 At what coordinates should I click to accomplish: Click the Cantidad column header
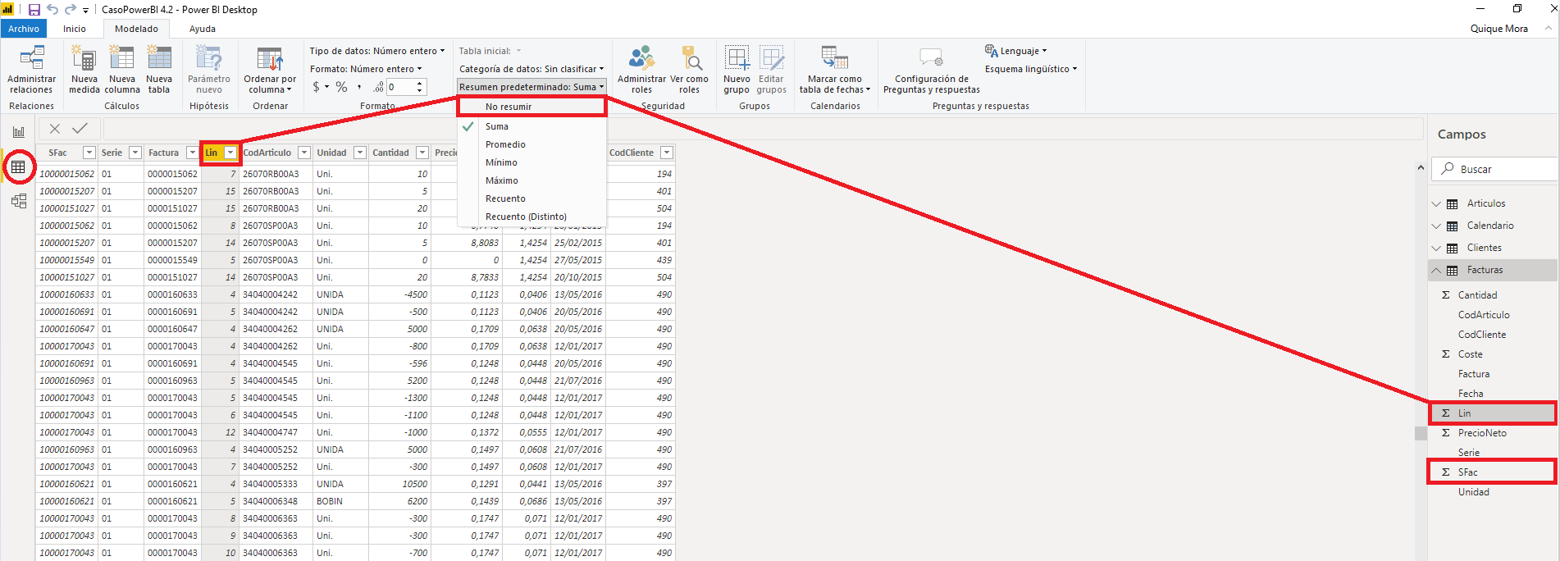point(390,153)
